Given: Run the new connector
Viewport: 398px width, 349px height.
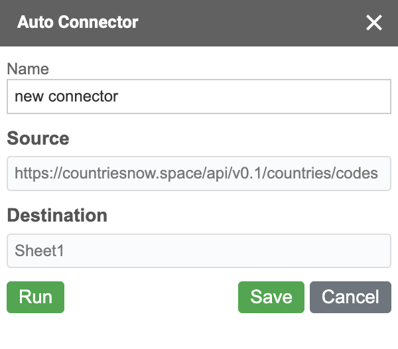Looking at the screenshot, I should (36, 297).
